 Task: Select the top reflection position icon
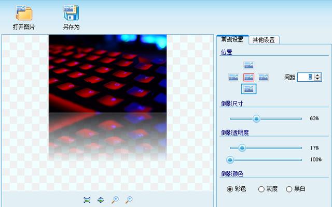[x=248, y=66]
